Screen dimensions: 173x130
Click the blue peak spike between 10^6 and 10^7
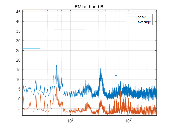coord(101,69)
